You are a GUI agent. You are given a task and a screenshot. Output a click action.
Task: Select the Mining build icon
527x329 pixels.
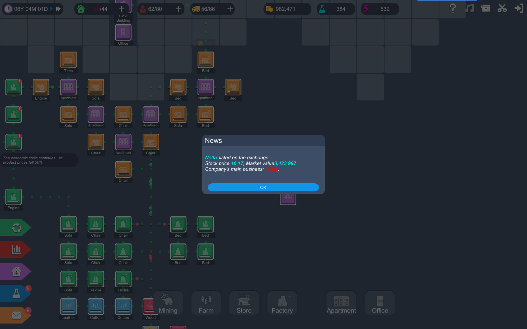tap(168, 303)
